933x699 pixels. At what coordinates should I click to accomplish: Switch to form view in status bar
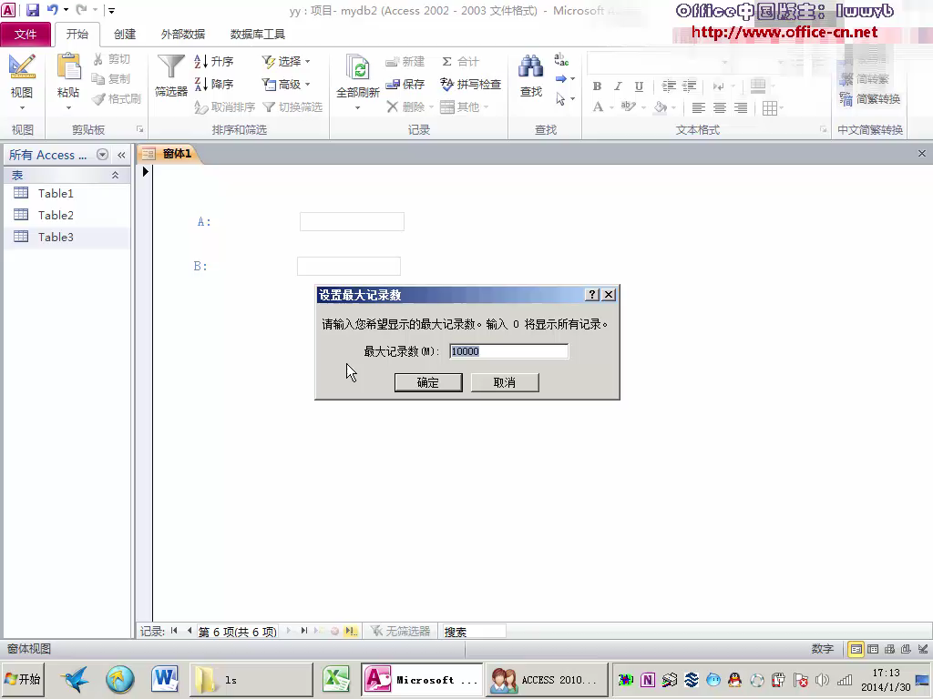coord(856,649)
